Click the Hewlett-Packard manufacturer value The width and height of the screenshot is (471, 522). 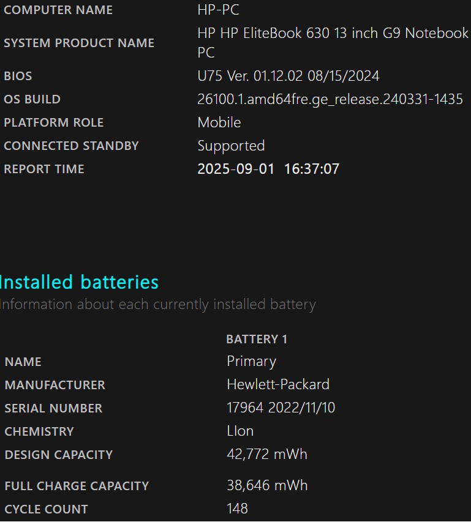pyautogui.click(x=278, y=384)
